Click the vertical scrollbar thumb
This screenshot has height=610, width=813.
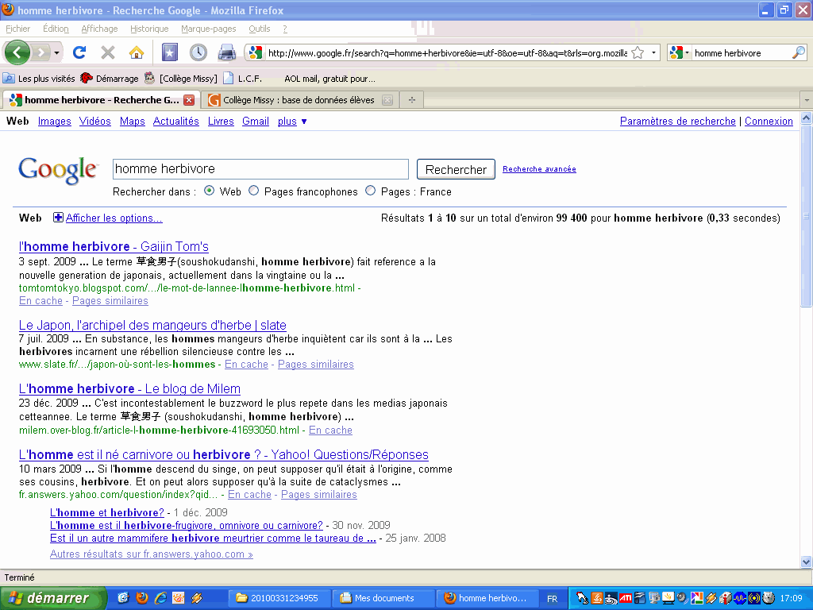click(807, 216)
